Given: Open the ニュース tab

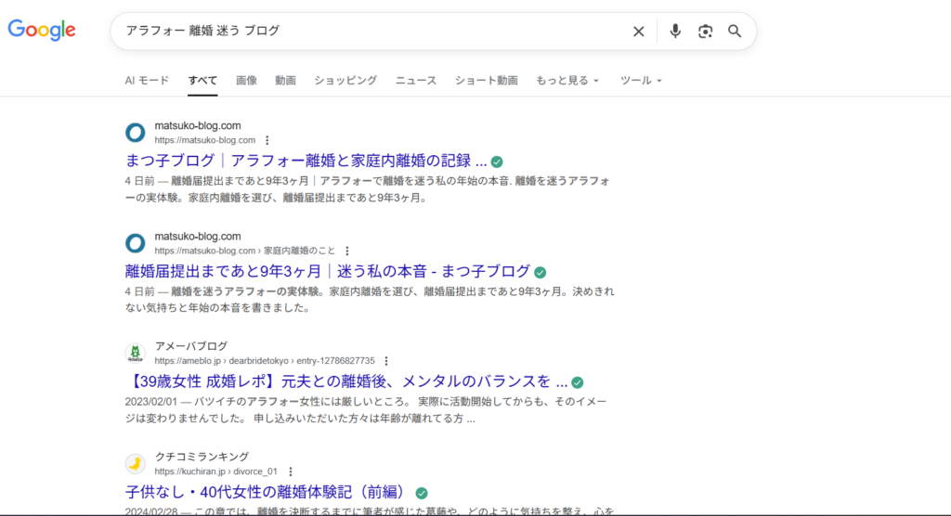Looking at the screenshot, I should (415, 80).
